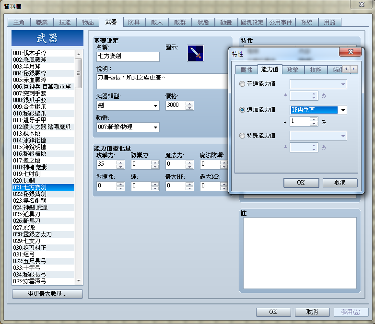Click weapon list scroll down arrow
This screenshot has width=375, height=324.
coord(79,281)
